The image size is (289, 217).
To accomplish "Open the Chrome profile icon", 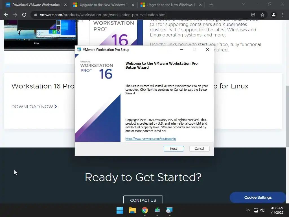I will 274,15.
